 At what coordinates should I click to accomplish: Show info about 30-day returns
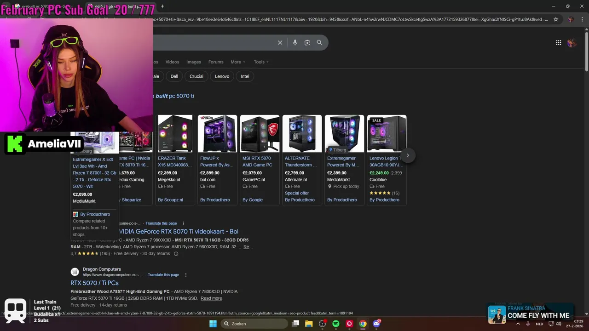(x=176, y=254)
